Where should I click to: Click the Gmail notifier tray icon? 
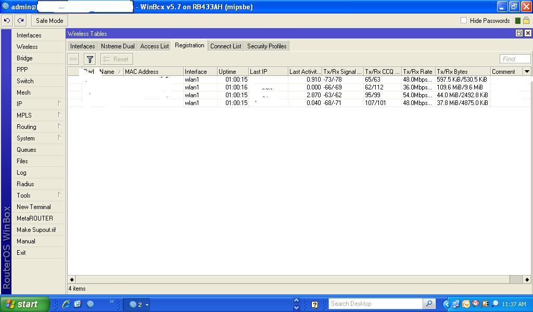475,303
